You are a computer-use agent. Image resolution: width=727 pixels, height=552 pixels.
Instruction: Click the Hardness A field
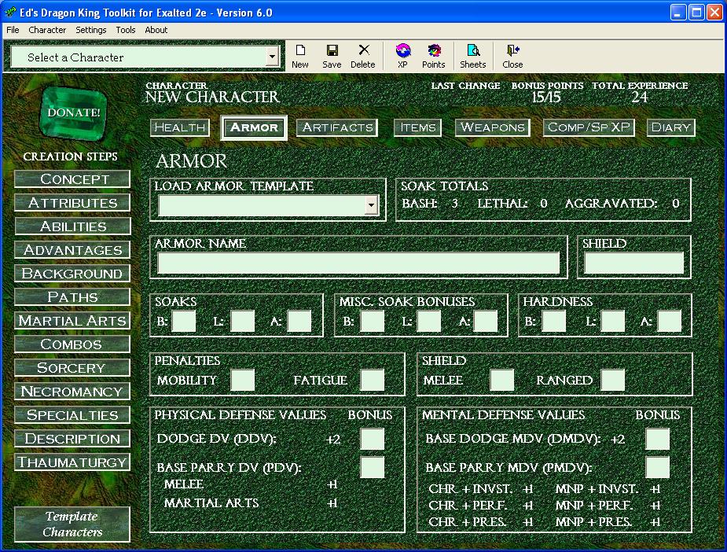(670, 321)
